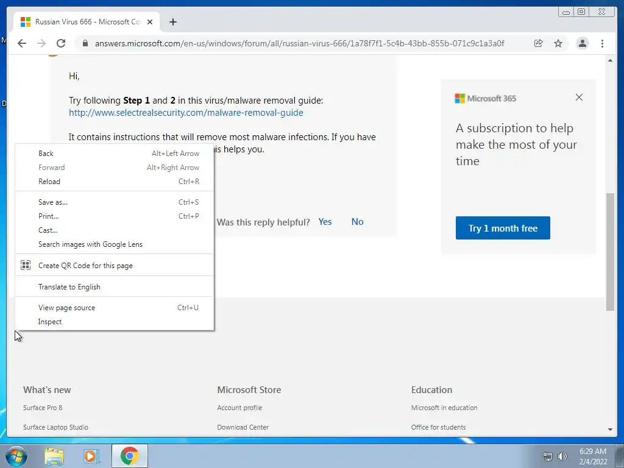This screenshot has width=624, height=468.
Task: Click the page scrollbar thumb
Action: pos(610,252)
